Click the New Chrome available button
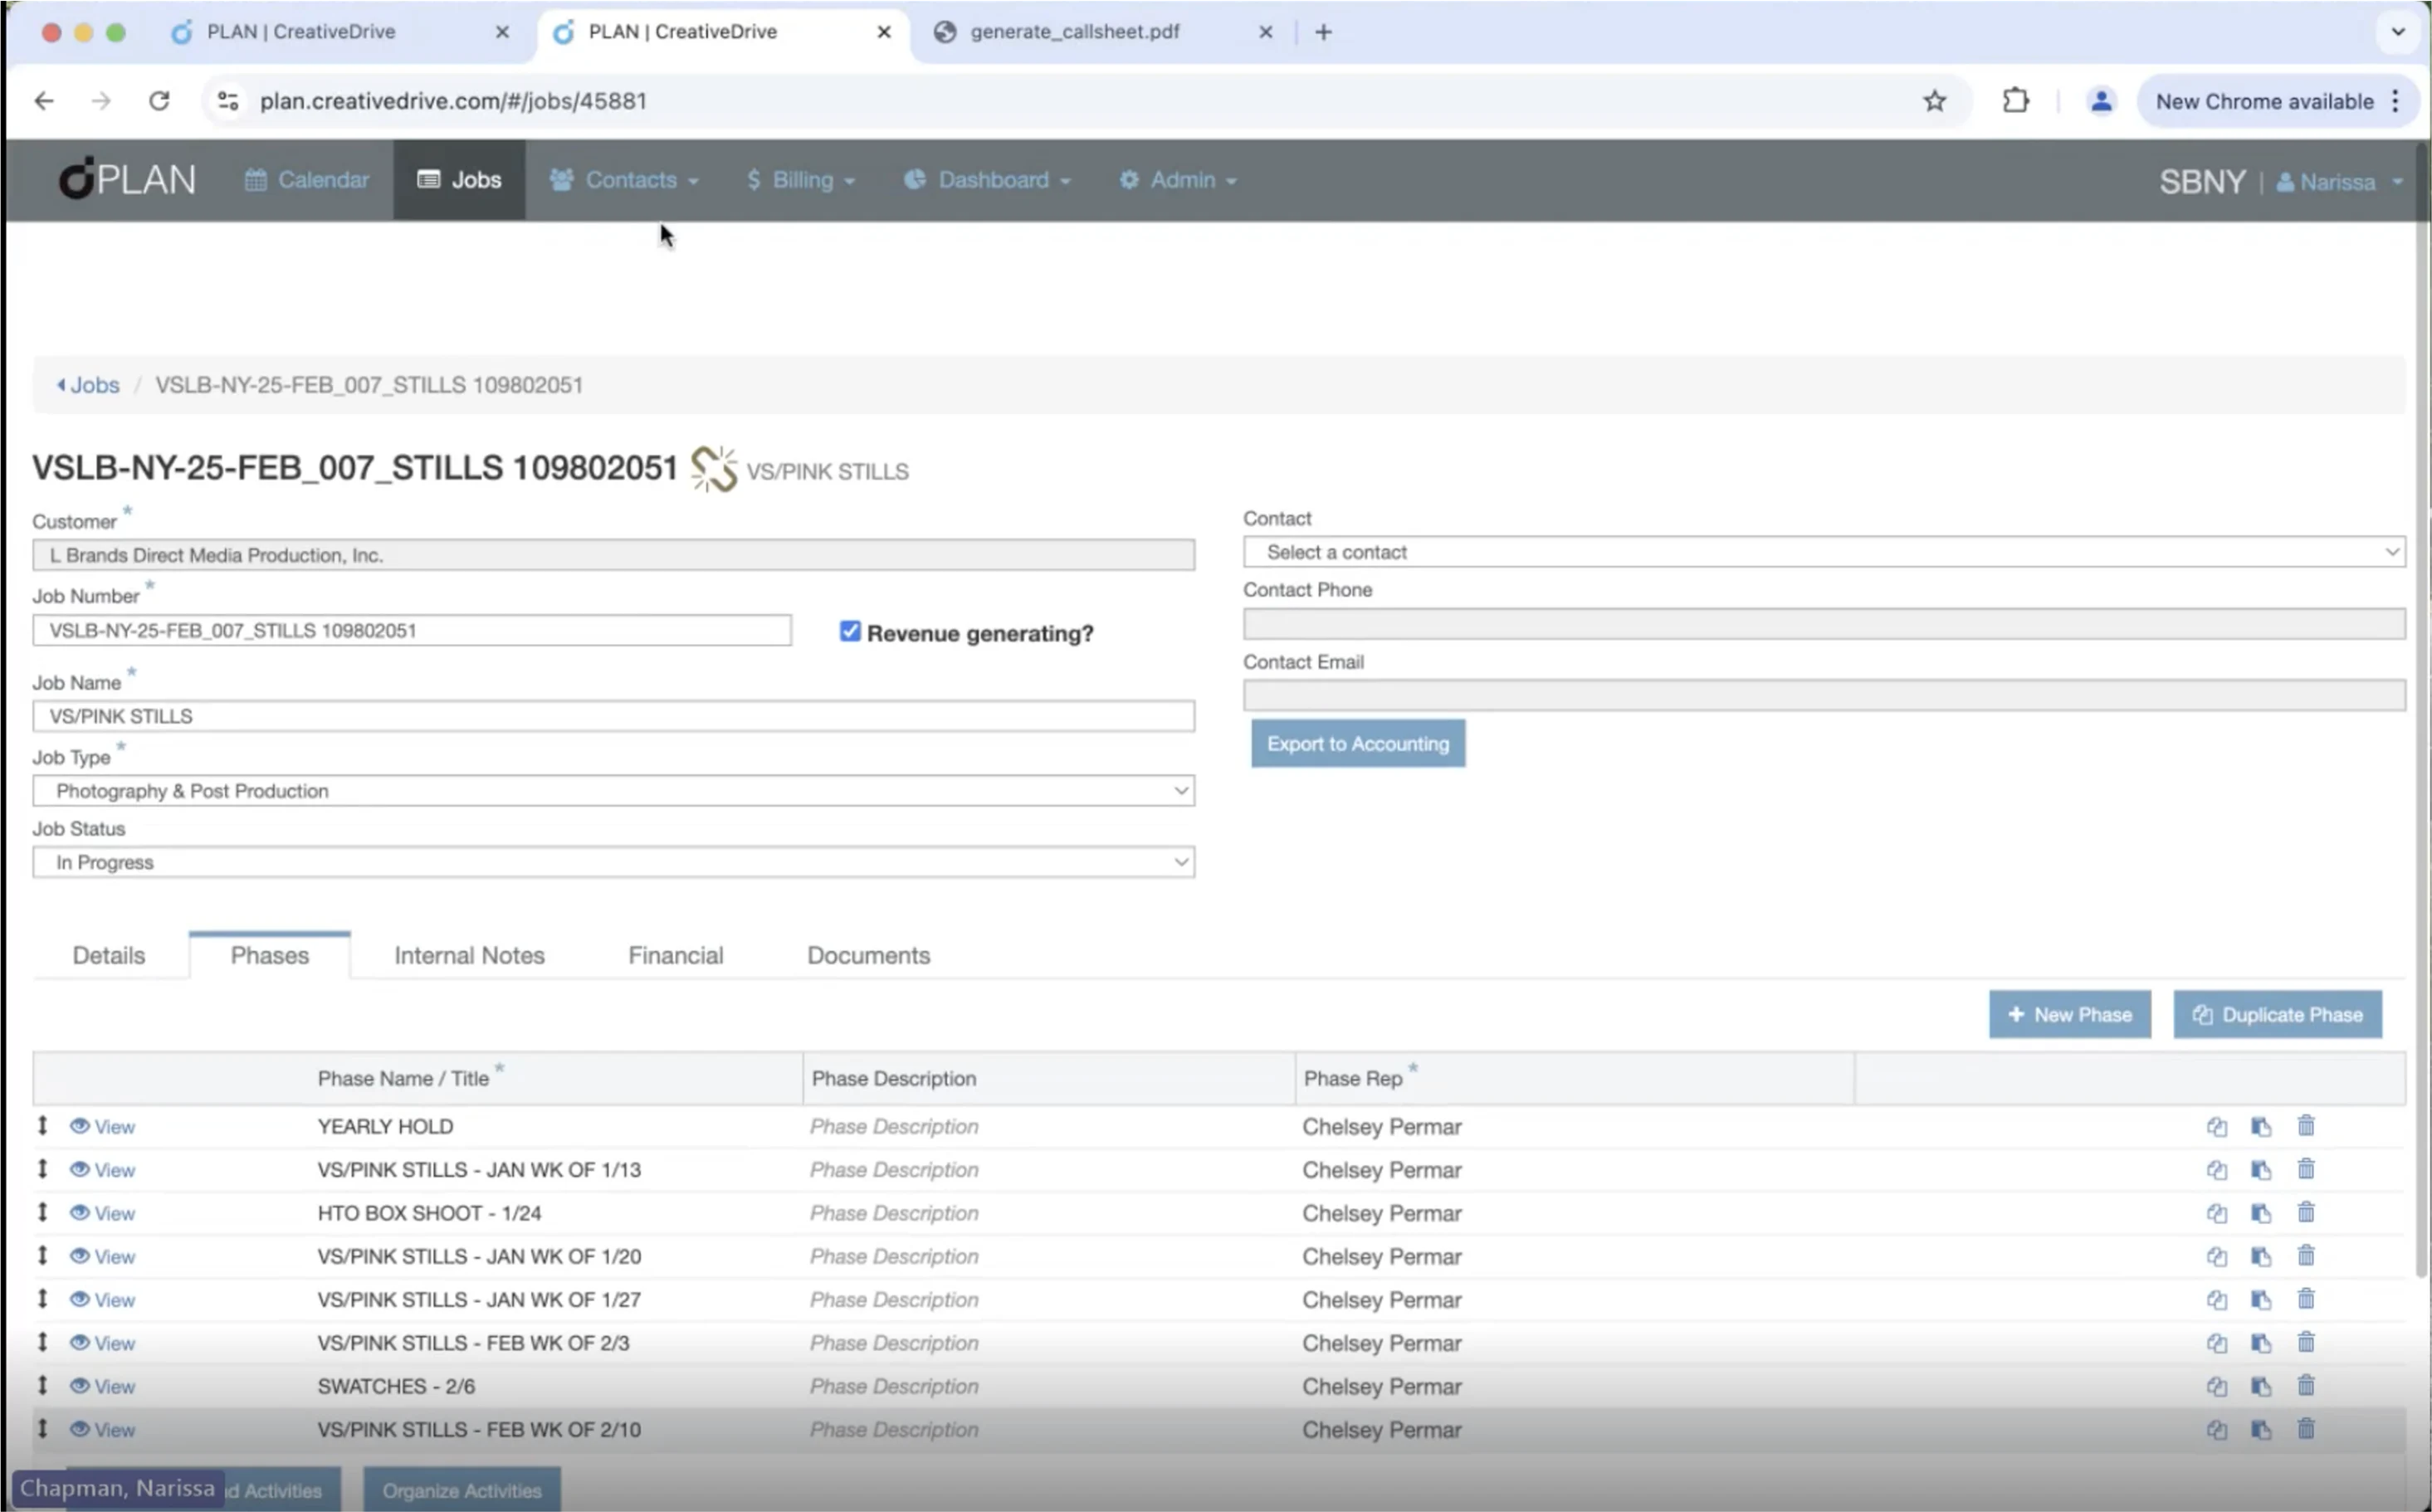Image resolution: width=2432 pixels, height=1512 pixels. pos(2277,101)
